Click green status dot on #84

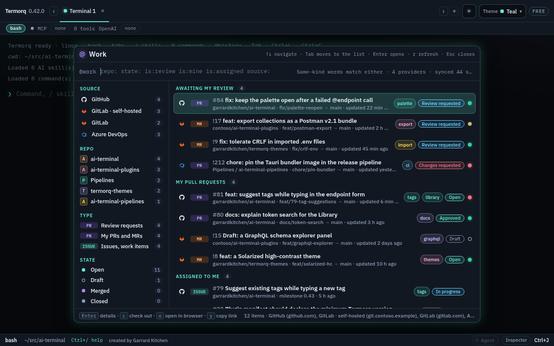[x=470, y=103]
